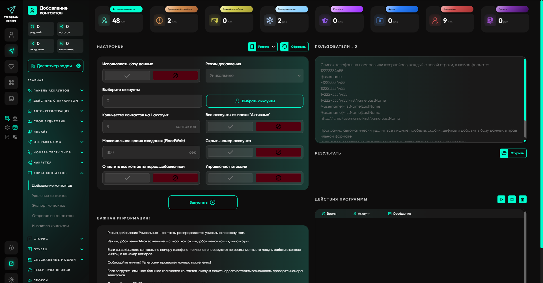Click the trash icon to clear log
The width and height of the screenshot is (543, 283).
tap(522, 199)
